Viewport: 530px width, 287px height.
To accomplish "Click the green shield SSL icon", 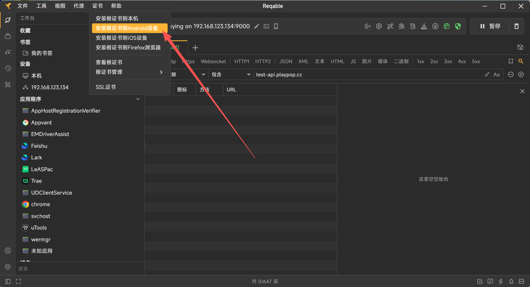I will [458, 26].
